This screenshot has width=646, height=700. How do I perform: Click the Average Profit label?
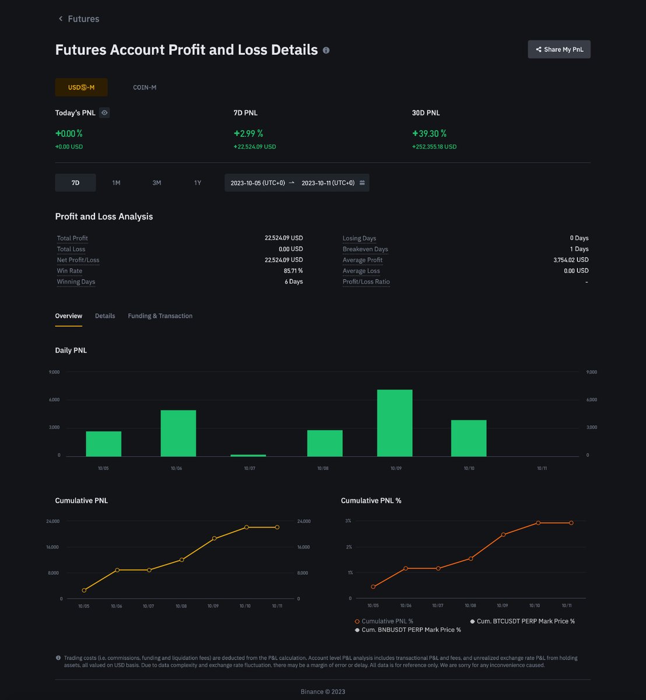click(x=363, y=260)
